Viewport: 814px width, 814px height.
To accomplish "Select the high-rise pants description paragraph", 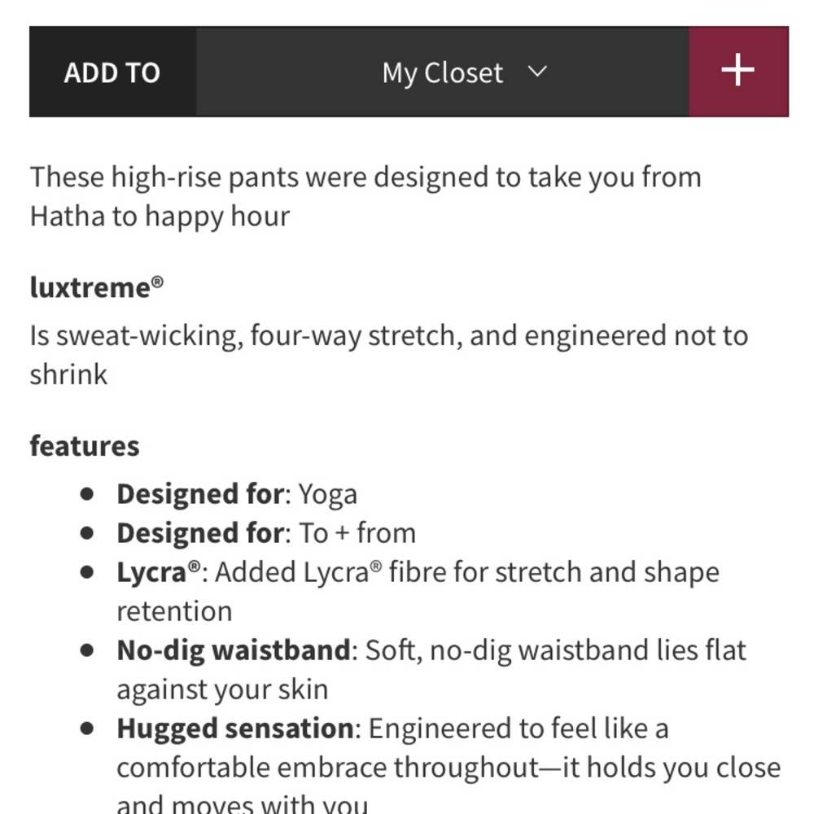I will [365, 196].
